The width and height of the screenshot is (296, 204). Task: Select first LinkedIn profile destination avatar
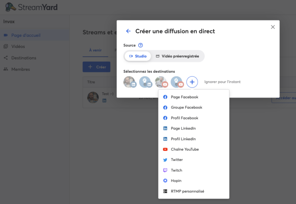129,82
